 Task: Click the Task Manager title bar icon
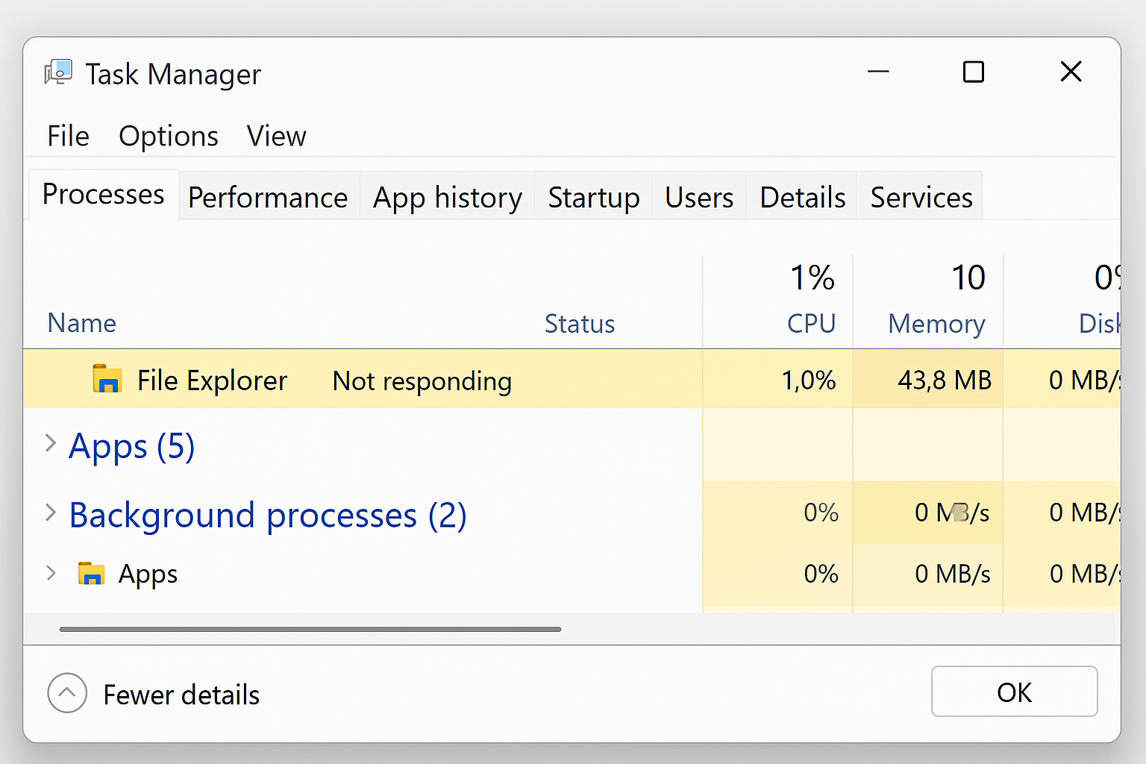pos(58,73)
